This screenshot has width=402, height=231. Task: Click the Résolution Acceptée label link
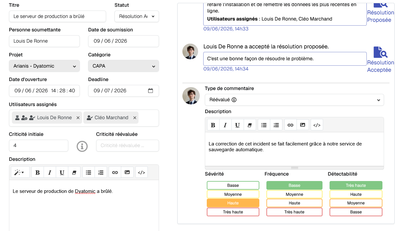click(x=380, y=66)
